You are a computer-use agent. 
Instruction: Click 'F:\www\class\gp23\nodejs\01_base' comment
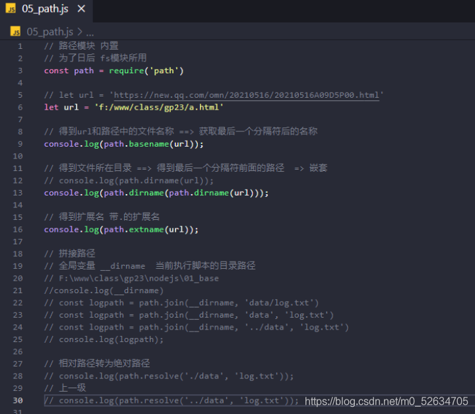(139, 279)
